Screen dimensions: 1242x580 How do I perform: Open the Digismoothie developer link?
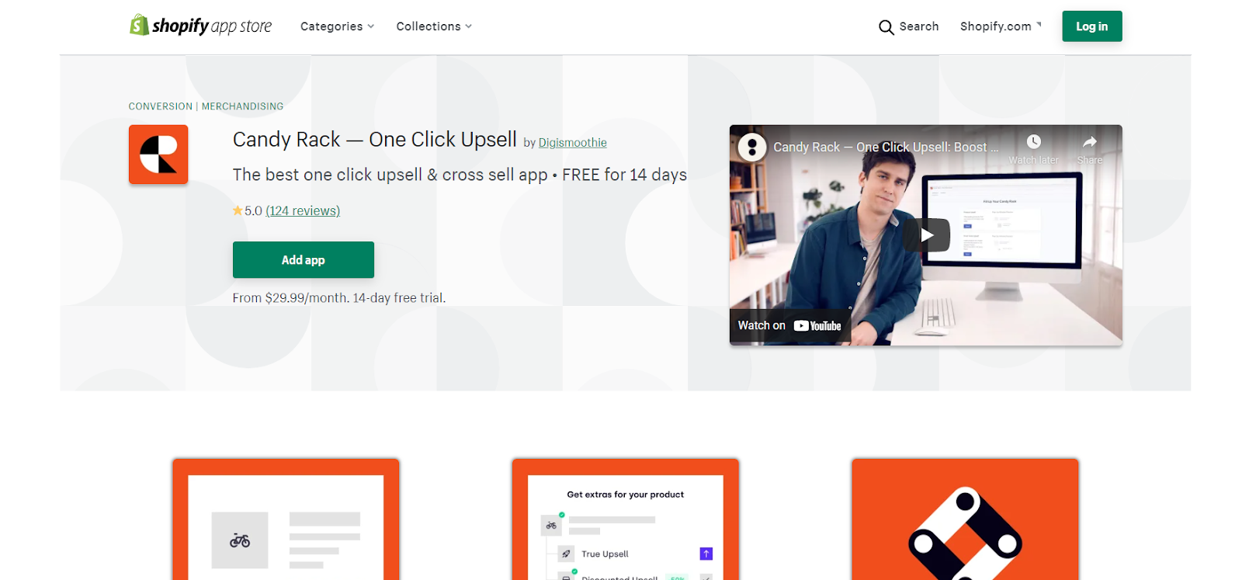pos(573,143)
